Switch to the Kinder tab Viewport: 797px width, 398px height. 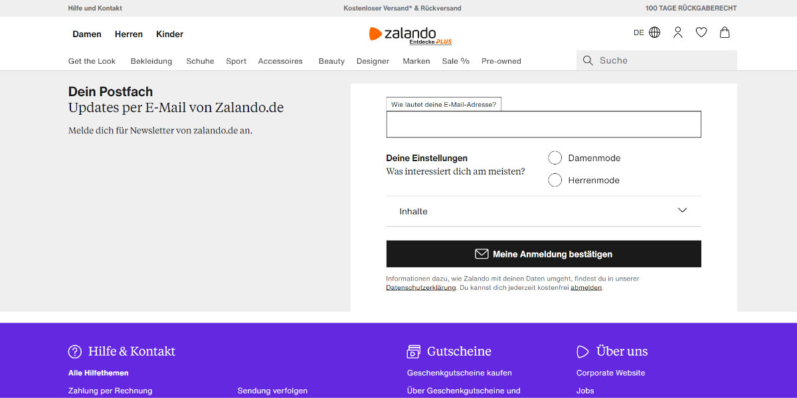pos(169,34)
